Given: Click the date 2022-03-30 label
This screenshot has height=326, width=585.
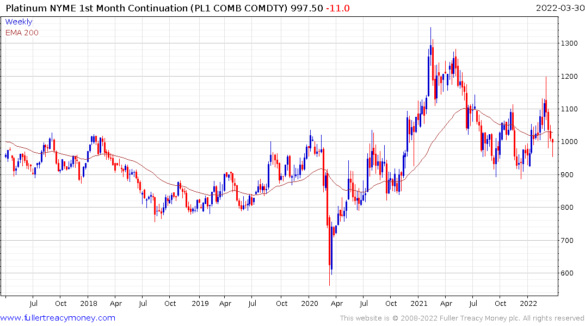Looking at the screenshot, I should tap(560, 8).
